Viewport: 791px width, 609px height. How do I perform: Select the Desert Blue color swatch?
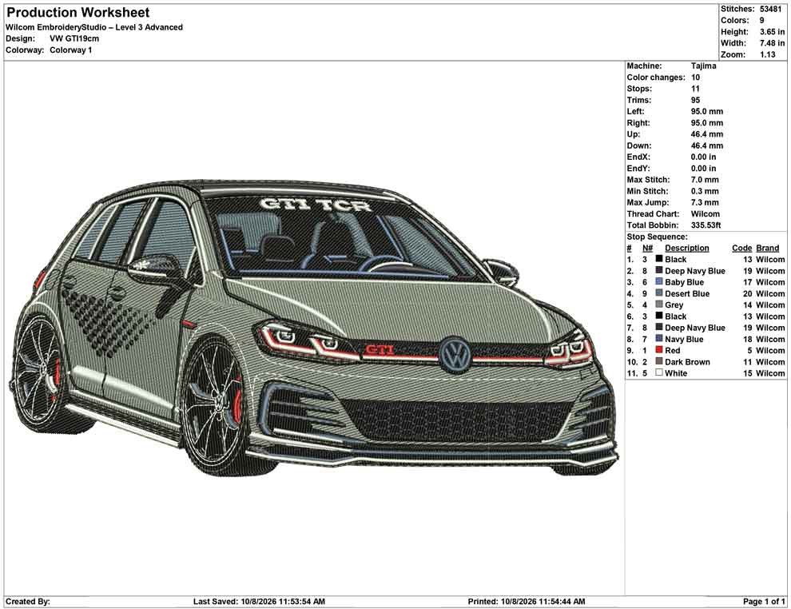click(659, 293)
